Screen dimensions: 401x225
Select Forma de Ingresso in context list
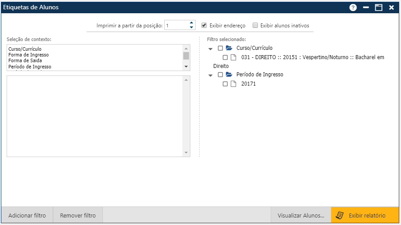pyautogui.click(x=28, y=55)
